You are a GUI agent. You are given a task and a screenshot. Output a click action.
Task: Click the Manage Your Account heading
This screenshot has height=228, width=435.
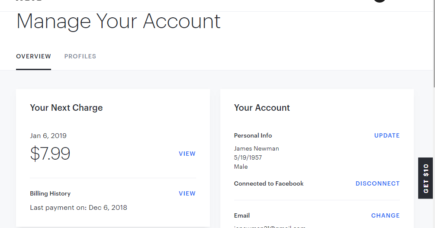point(118,21)
